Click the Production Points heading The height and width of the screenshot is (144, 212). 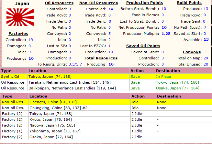point(145,3)
